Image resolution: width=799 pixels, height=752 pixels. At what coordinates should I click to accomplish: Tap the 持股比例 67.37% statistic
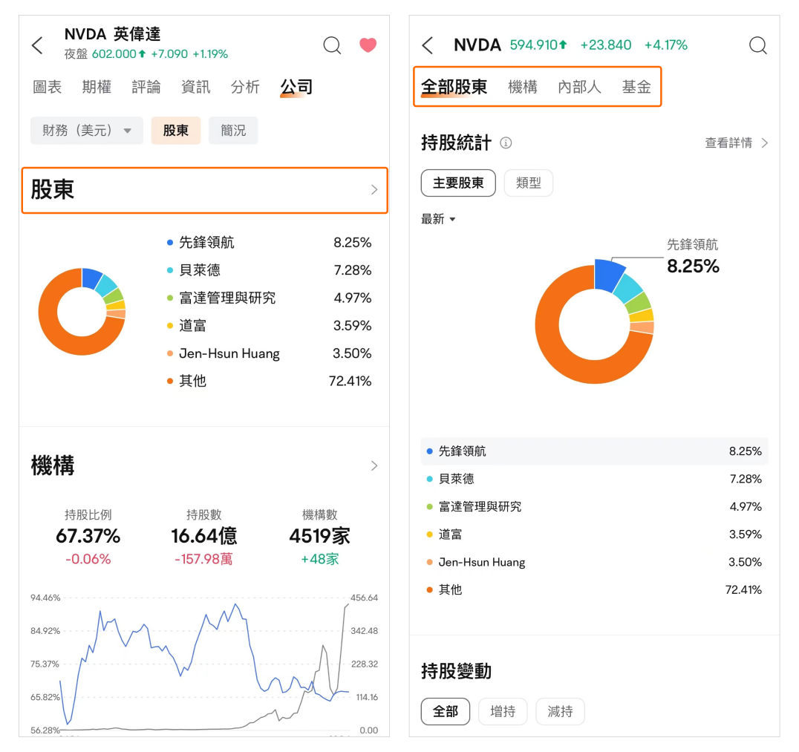click(x=88, y=537)
